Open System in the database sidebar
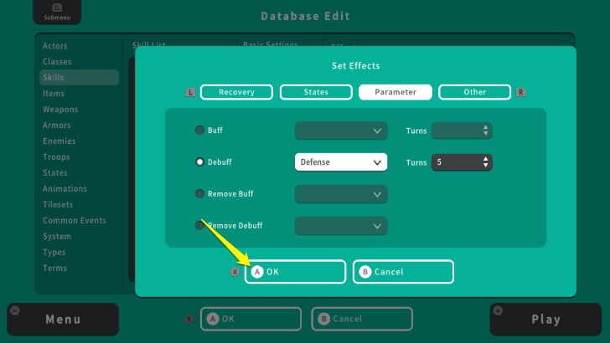 pos(57,237)
